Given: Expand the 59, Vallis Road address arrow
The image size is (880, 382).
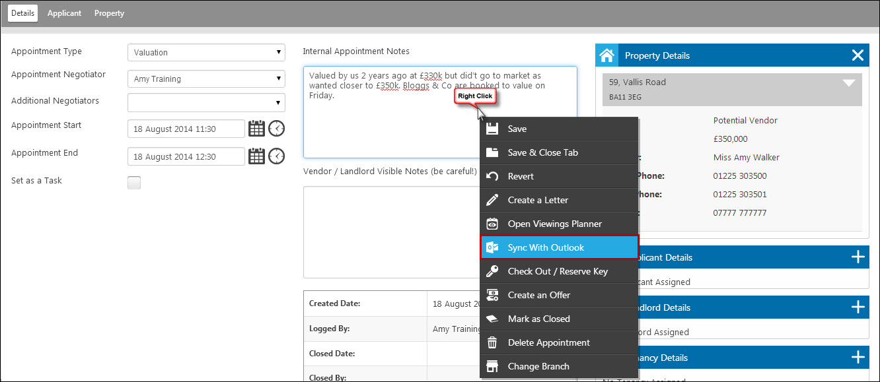Looking at the screenshot, I should (x=849, y=83).
